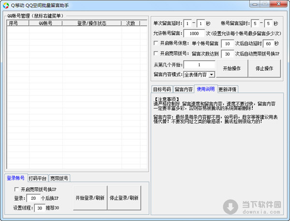
Task: Switch to the 留言内容 tab
Action: click(184, 89)
